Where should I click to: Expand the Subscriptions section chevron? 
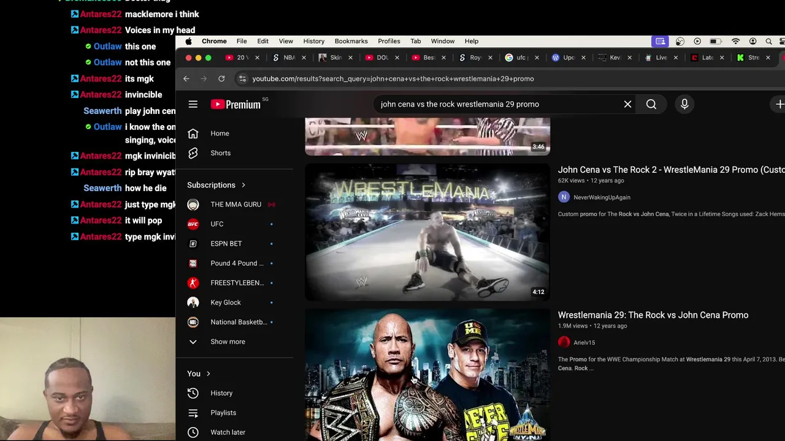(x=243, y=185)
